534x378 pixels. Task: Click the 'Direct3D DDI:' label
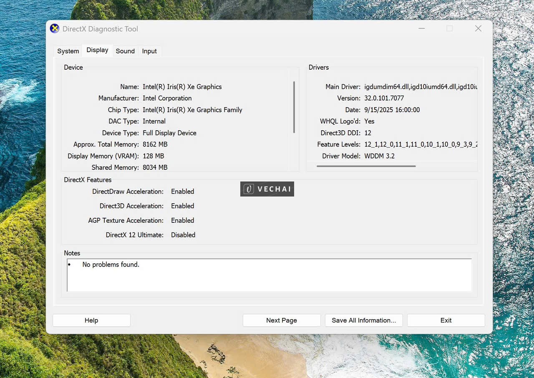click(340, 133)
